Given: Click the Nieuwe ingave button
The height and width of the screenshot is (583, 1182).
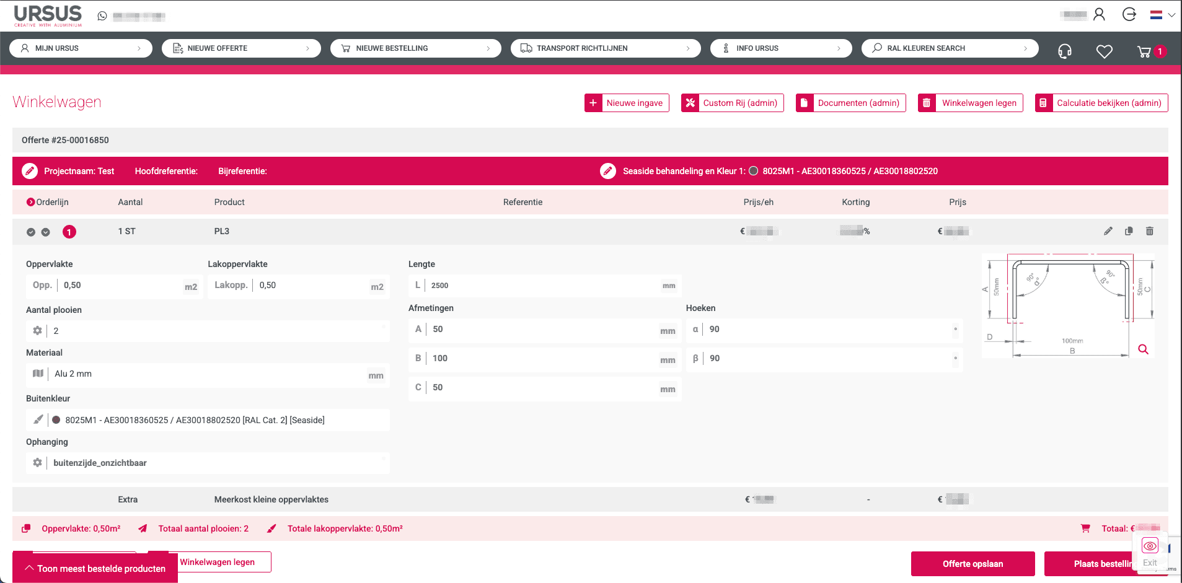Looking at the screenshot, I should [627, 103].
